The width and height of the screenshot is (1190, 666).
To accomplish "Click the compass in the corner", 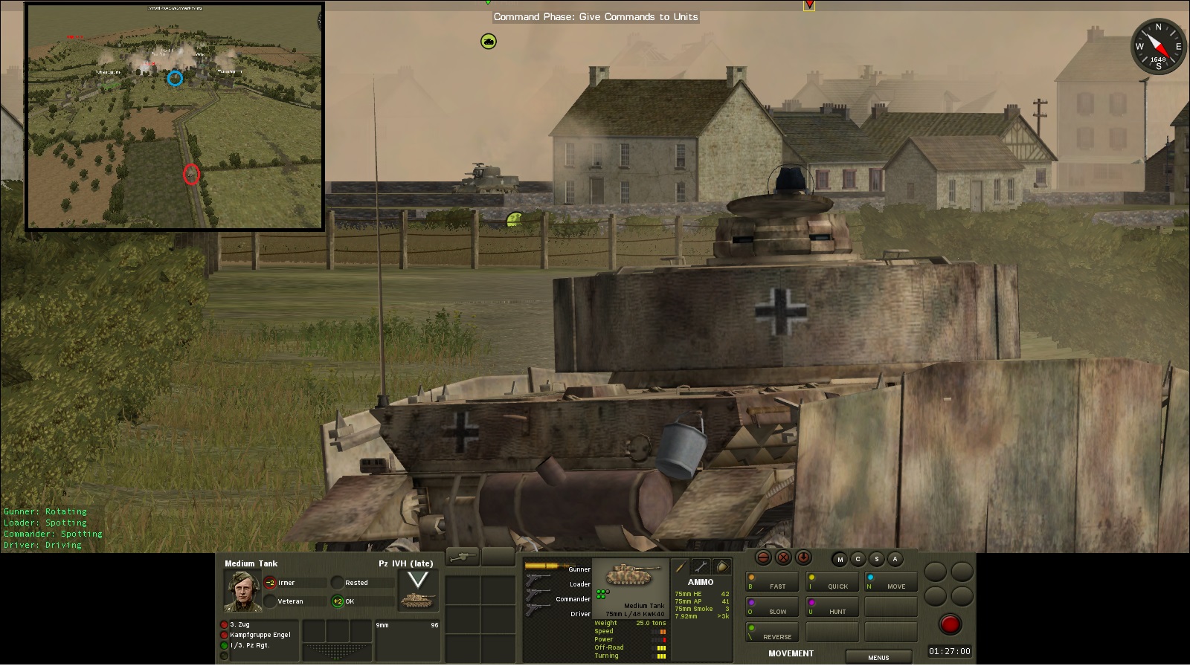I will [1158, 46].
